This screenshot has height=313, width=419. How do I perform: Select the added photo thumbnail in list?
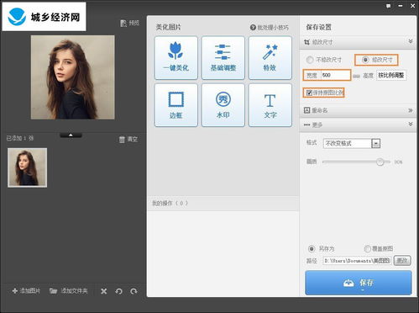pyautogui.click(x=28, y=167)
